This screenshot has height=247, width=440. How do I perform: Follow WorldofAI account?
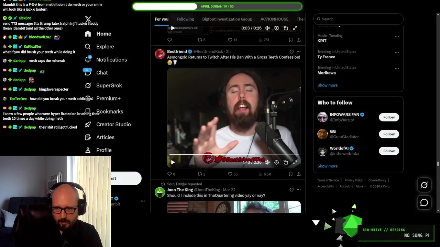pos(389,151)
